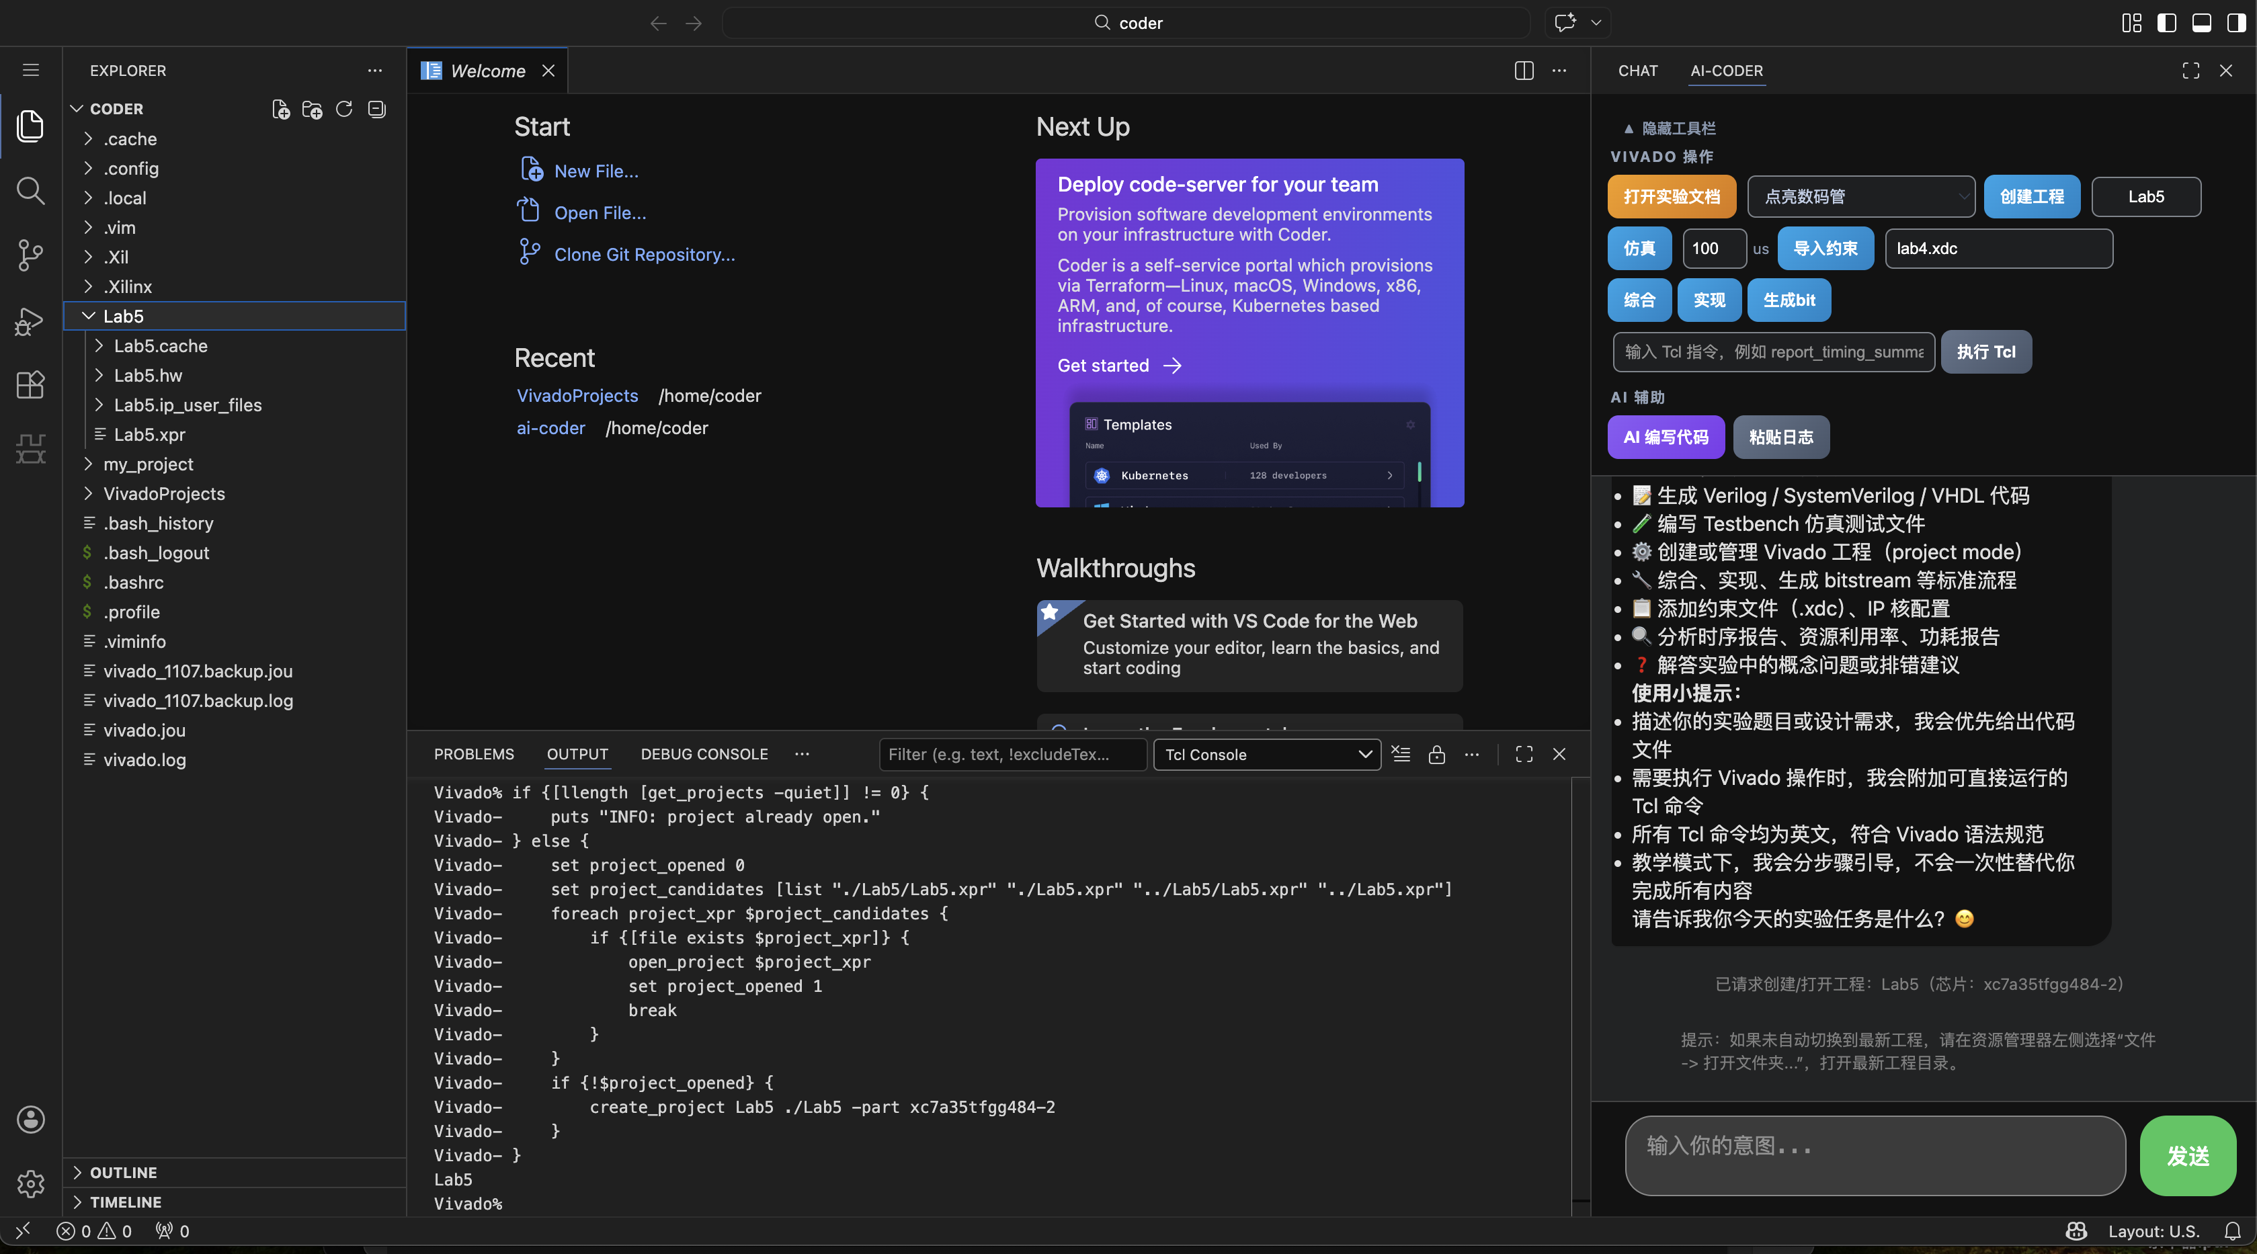Open the Source Control view
The height and width of the screenshot is (1254, 2257).
(31, 255)
